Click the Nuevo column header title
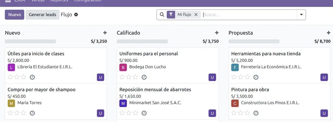This screenshot has height=122, width=333. (x=12, y=33)
